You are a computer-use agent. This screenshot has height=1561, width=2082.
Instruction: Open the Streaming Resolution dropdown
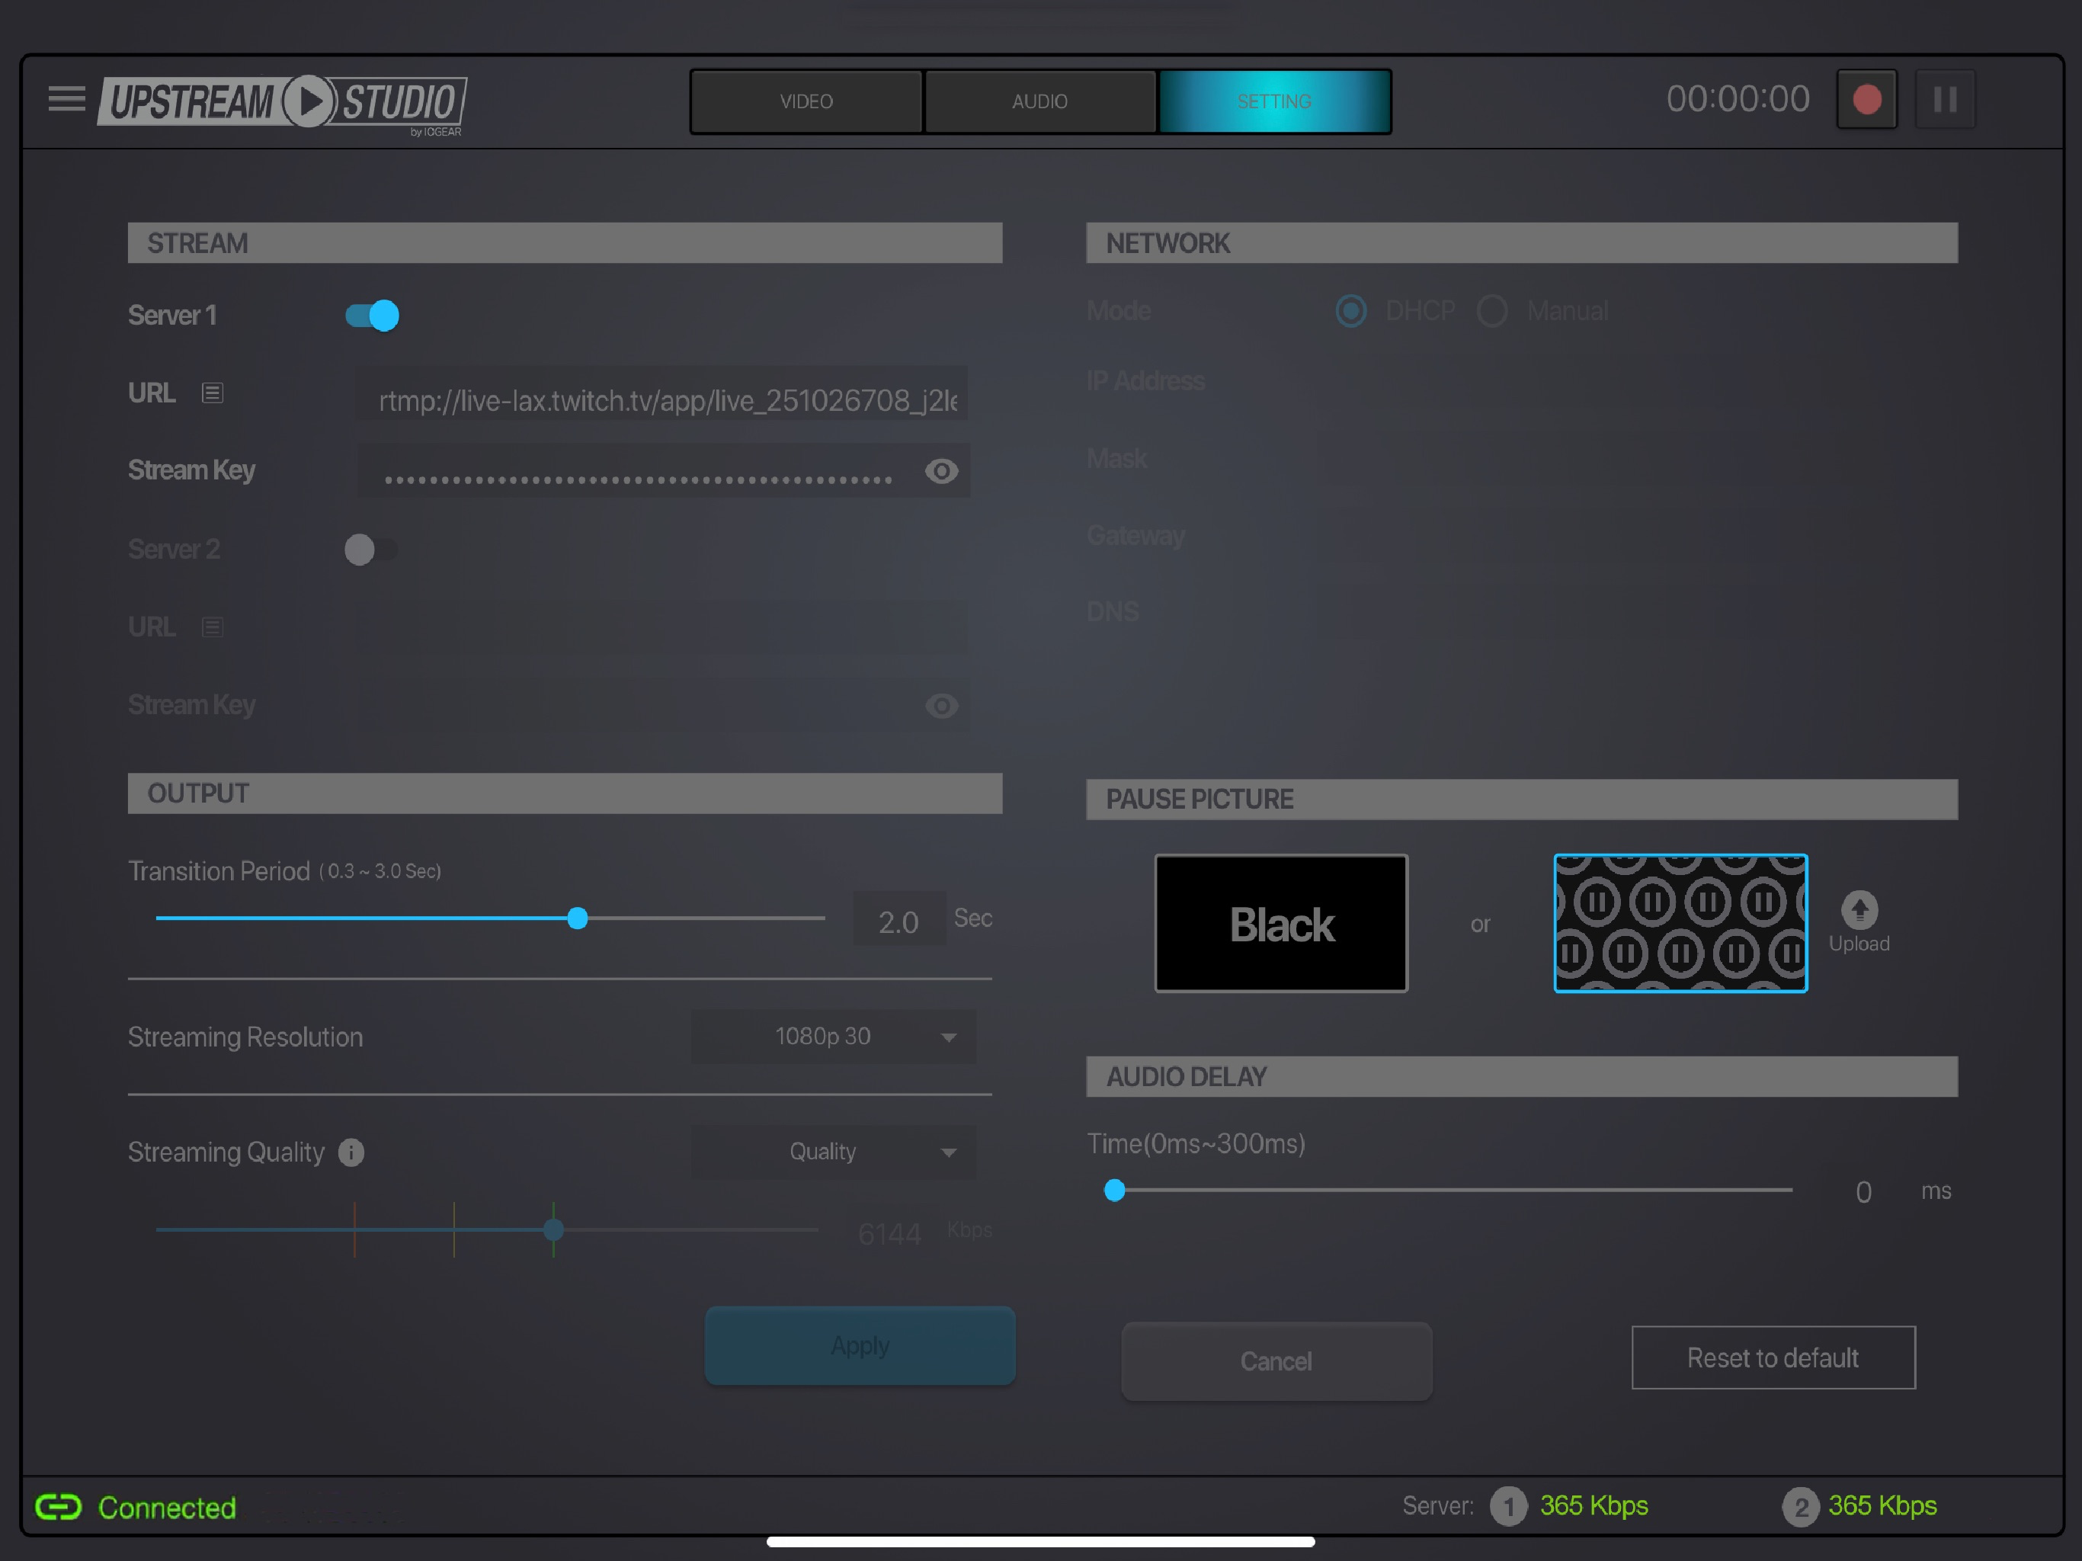pos(833,1037)
